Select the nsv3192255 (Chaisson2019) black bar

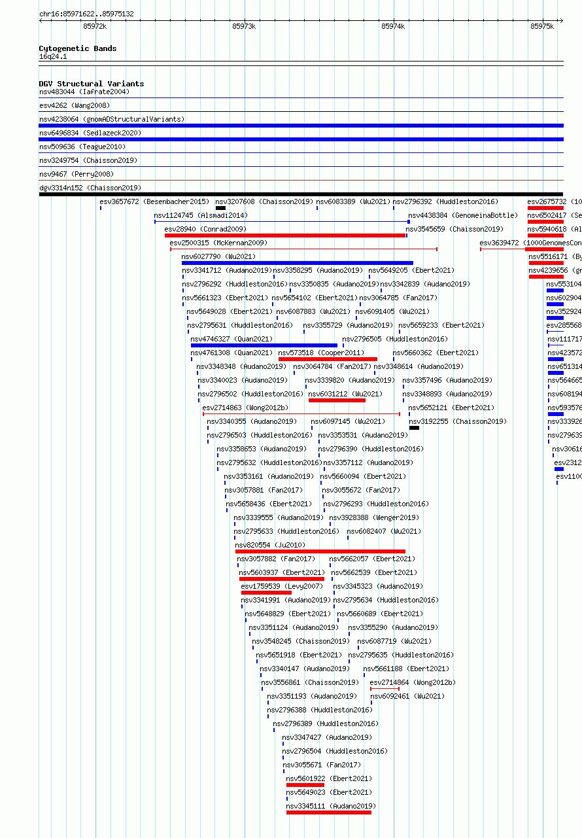(x=414, y=428)
